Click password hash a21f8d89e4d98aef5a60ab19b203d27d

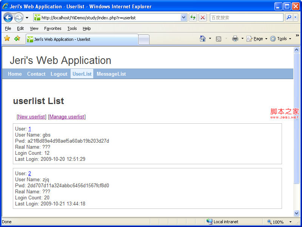click(x=68, y=141)
